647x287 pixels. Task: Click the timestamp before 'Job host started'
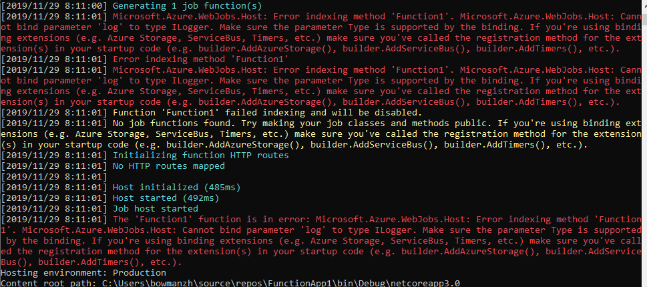click(53, 208)
